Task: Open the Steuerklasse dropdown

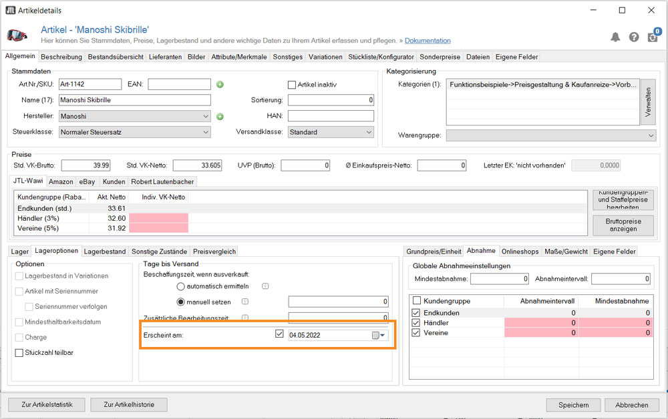Action: click(x=206, y=132)
